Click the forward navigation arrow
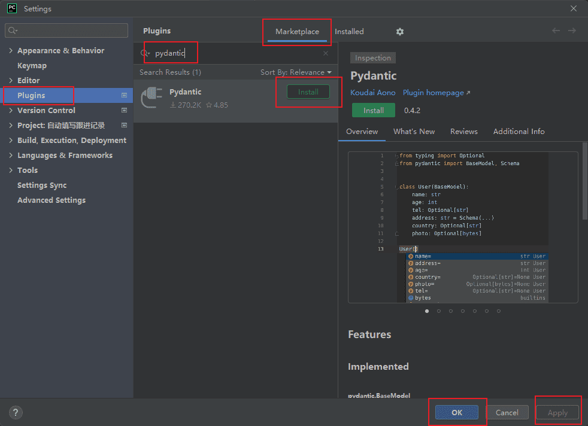588x426 pixels. point(572,31)
